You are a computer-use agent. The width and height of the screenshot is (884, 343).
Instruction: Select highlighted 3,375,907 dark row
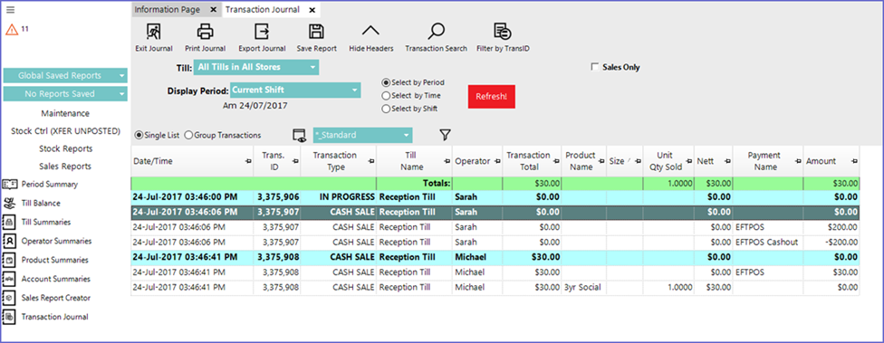[495, 213]
